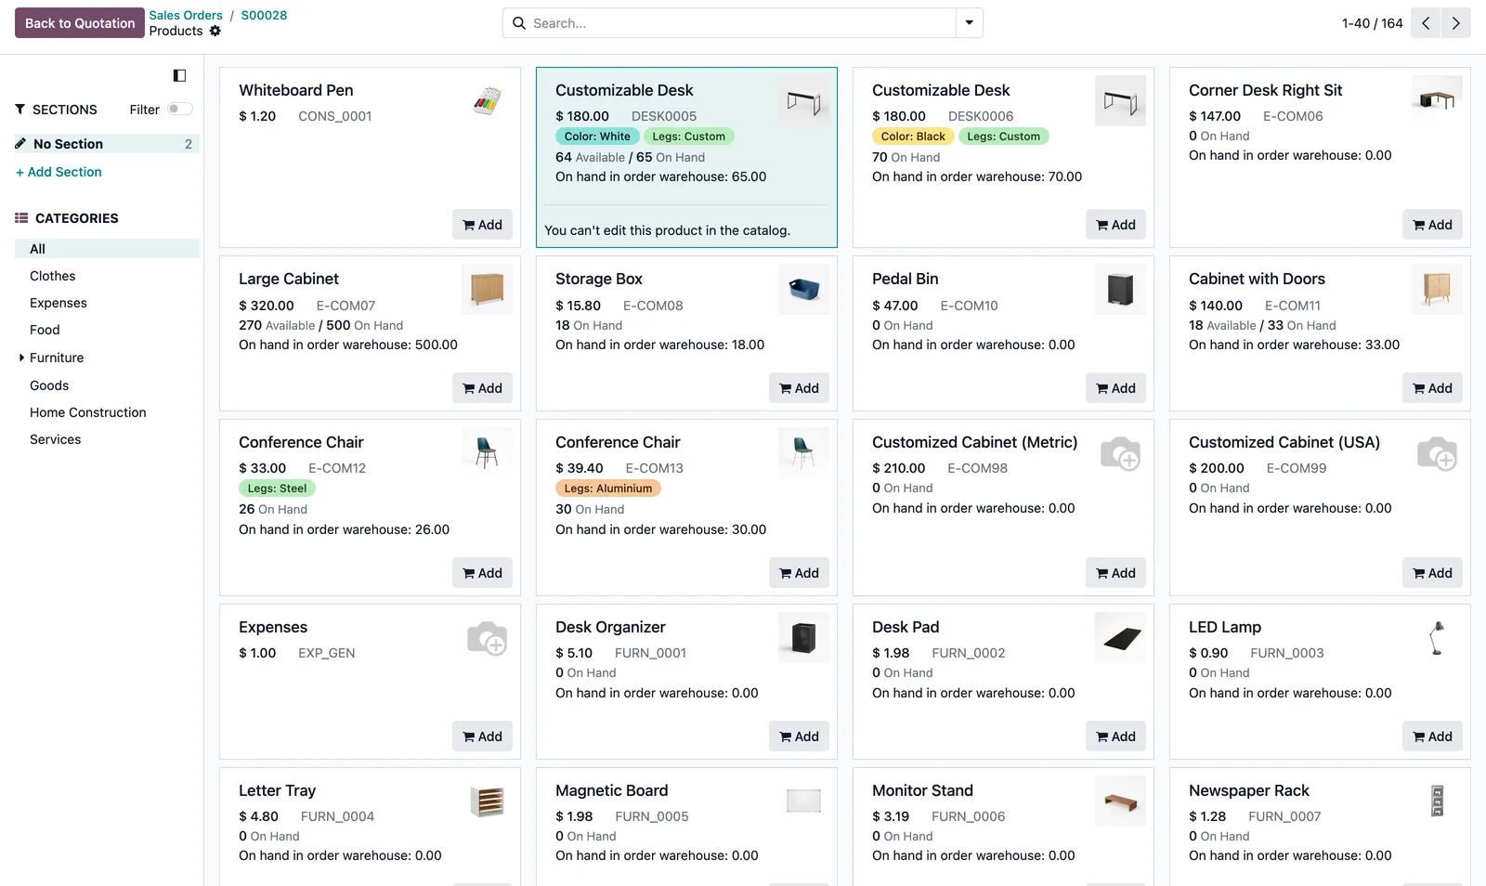Click the Color: White attribute tag
This screenshot has height=886, width=1486.
pos(597,137)
